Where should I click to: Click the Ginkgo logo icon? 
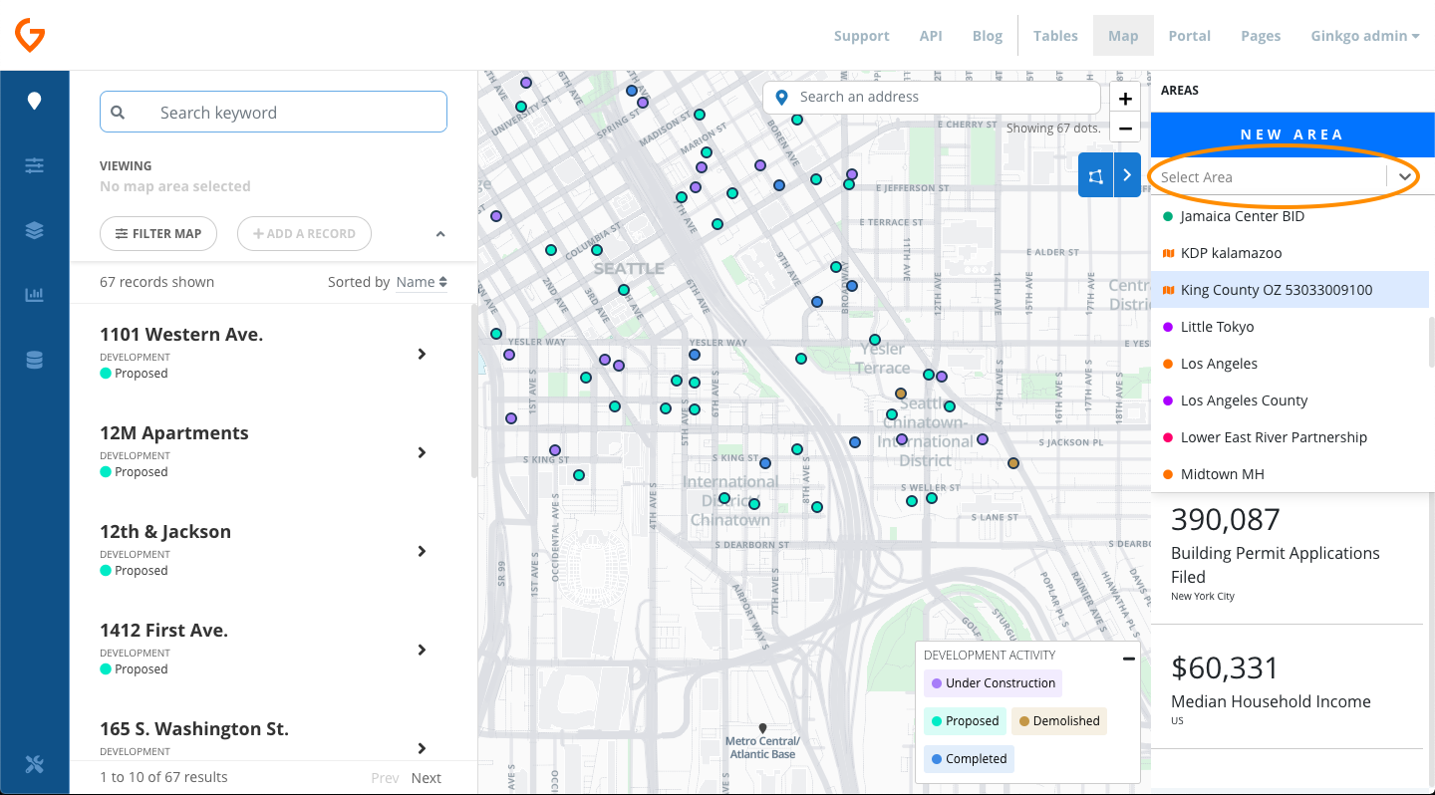coord(30,35)
